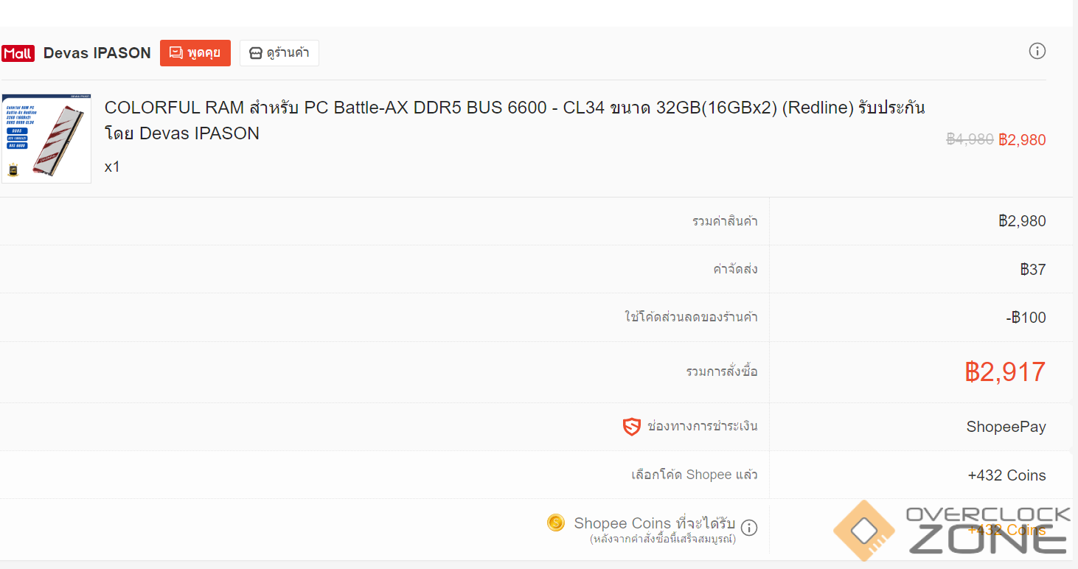
Task: Click the discounted ฿2,980 product price
Action: [1022, 140]
